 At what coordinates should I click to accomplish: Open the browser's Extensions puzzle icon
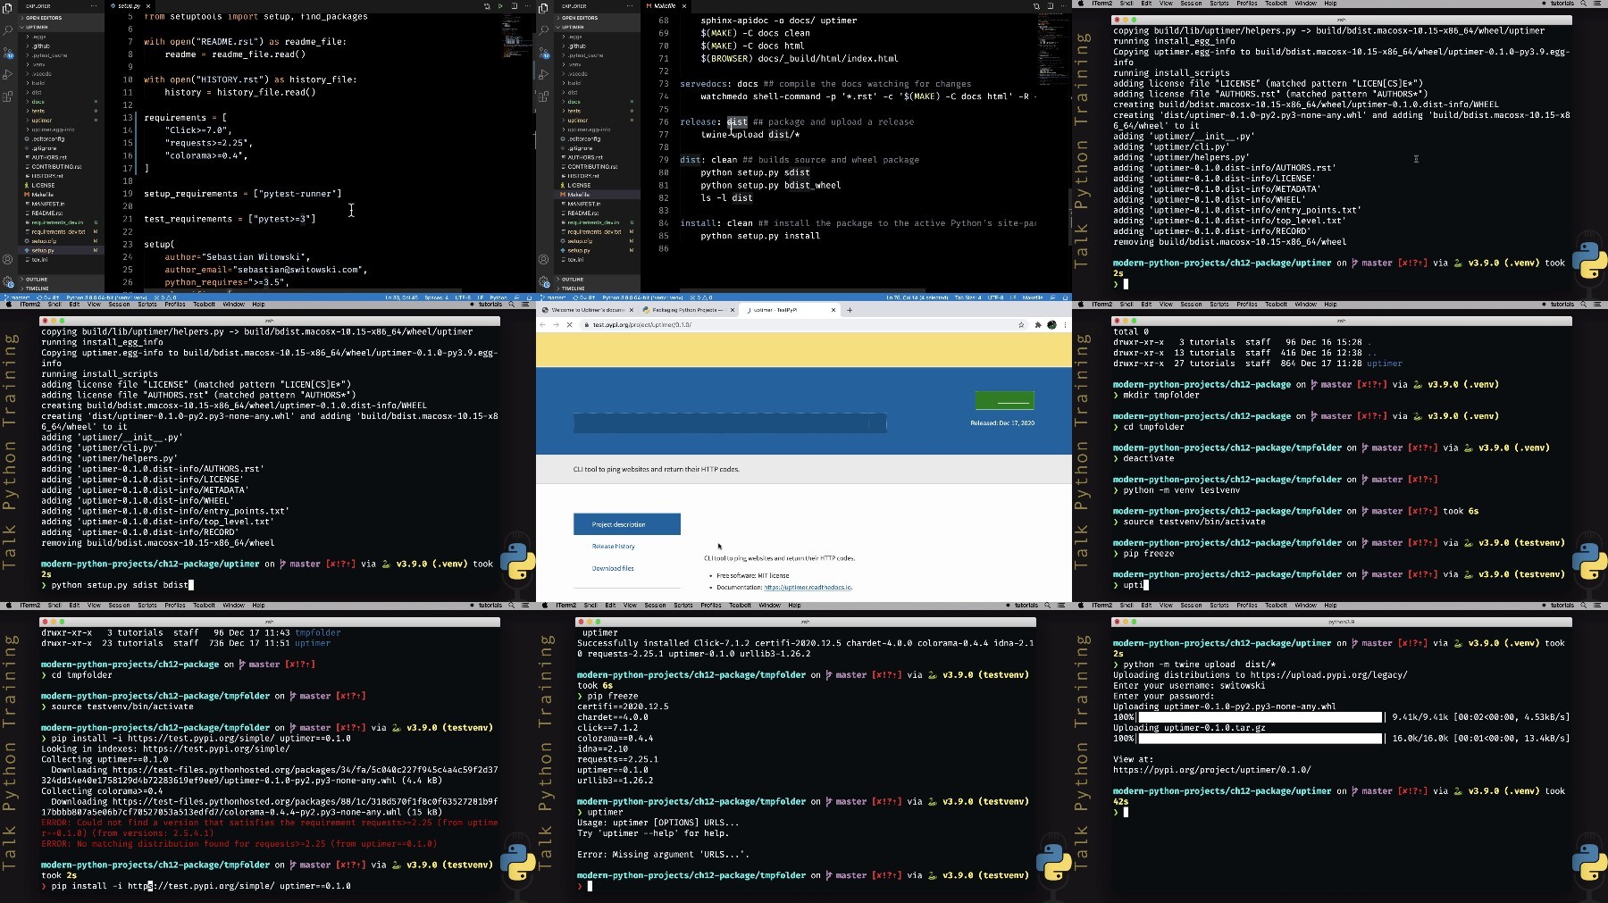pyautogui.click(x=1038, y=325)
